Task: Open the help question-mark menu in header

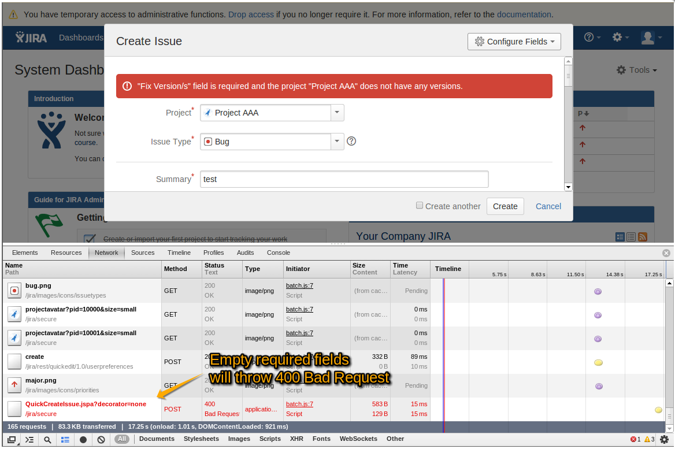Action: pyautogui.click(x=592, y=38)
